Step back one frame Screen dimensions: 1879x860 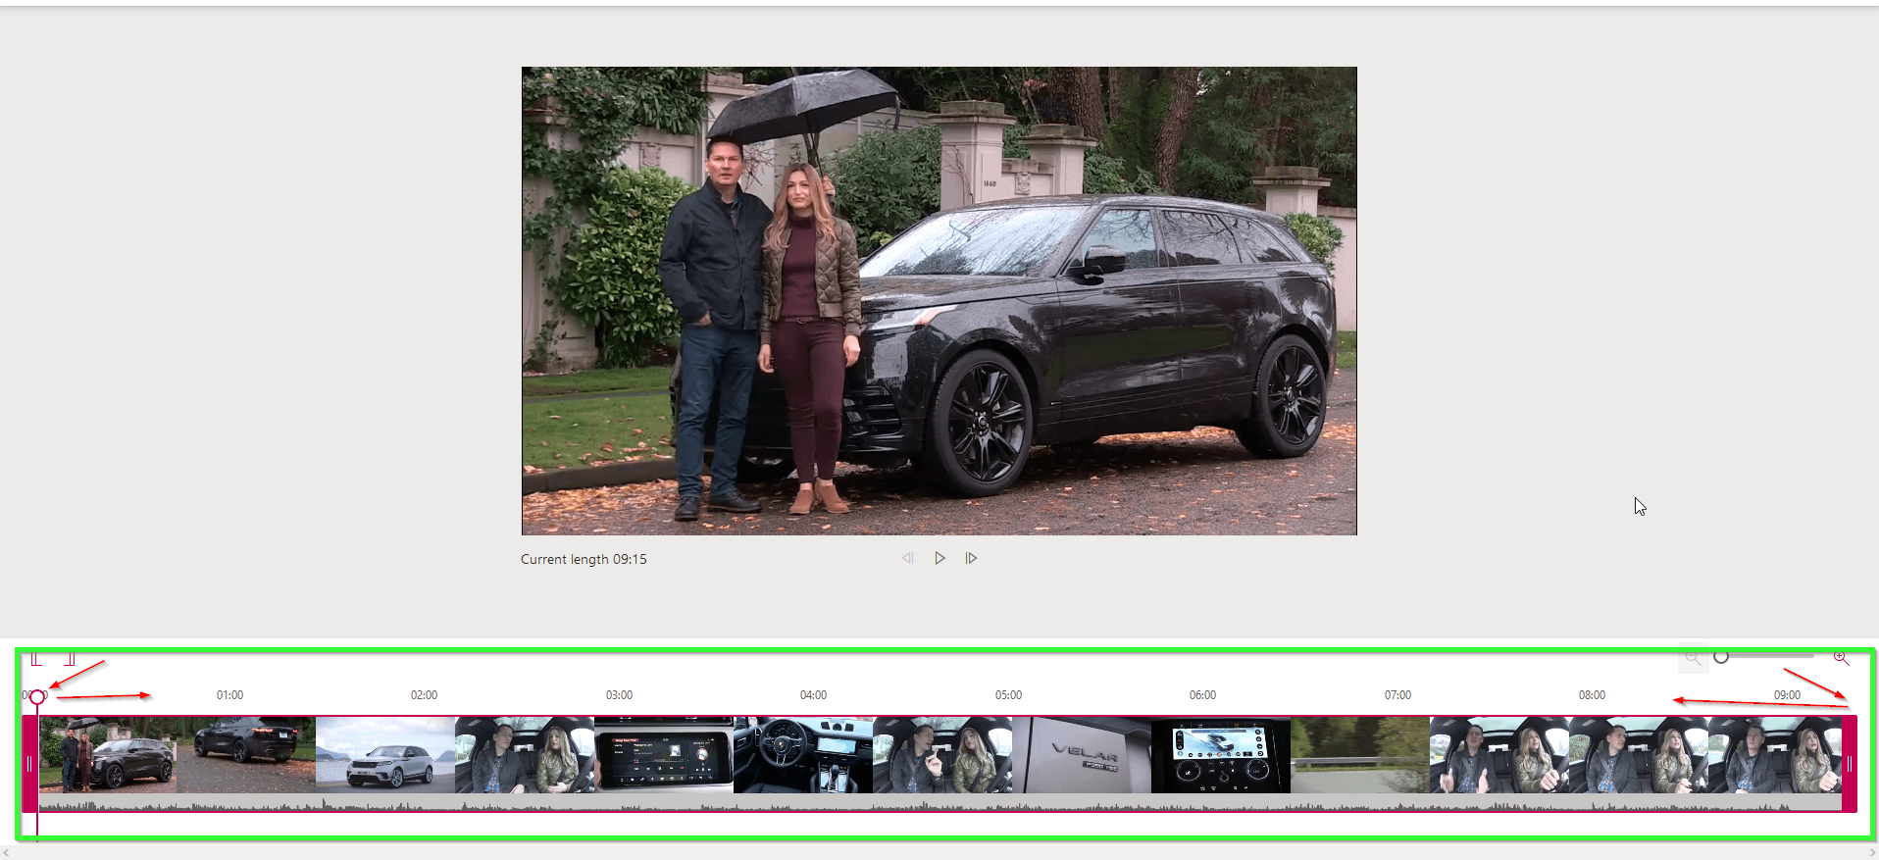[x=908, y=558]
